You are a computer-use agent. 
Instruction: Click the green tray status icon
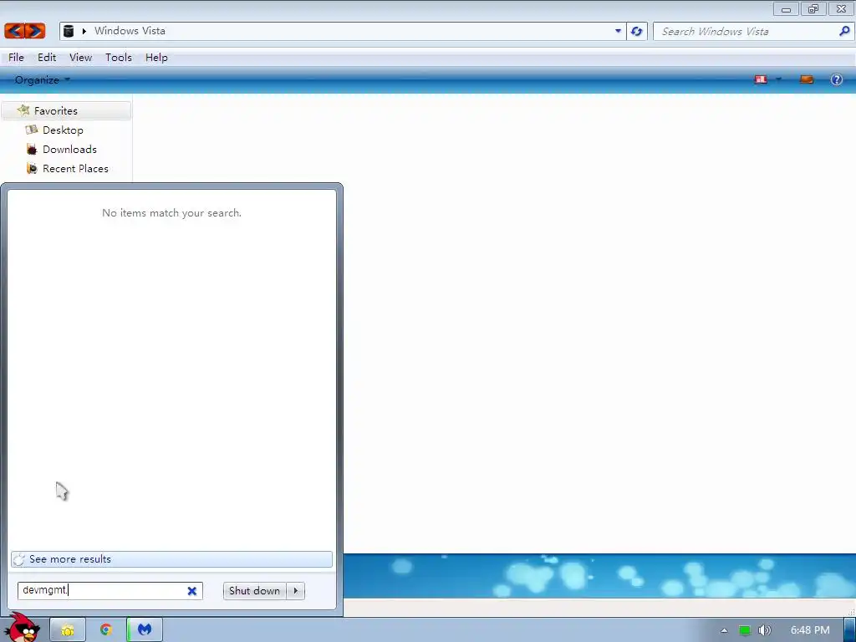pos(744,630)
